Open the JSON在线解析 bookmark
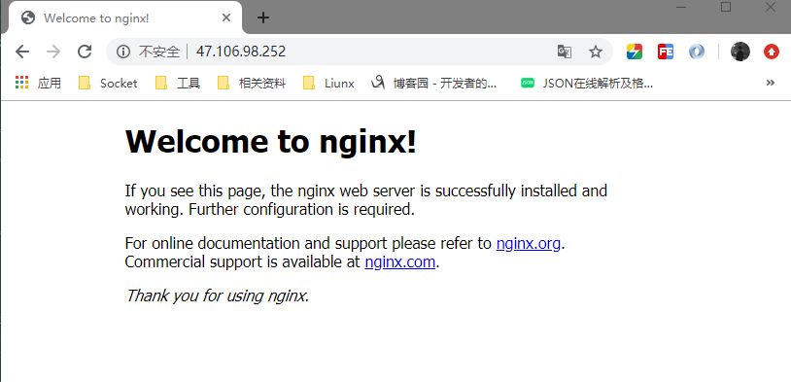 tap(587, 83)
